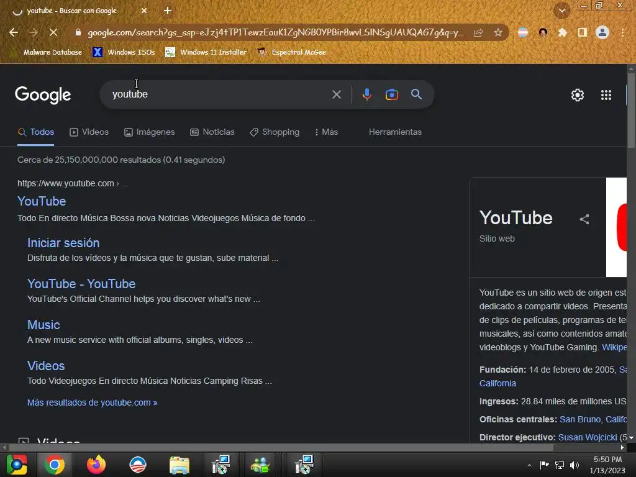Click the extension icon with striped flag
Image resolution: width=636 pixels, height=477 pixels.
[x=523, y=32]
